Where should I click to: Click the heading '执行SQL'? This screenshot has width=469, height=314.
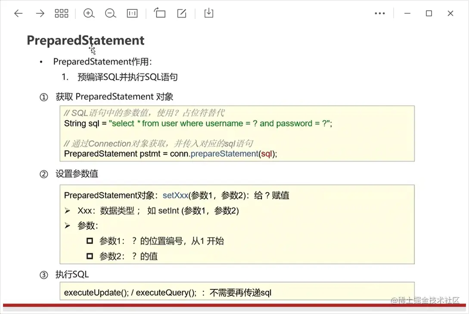[72, 274]
